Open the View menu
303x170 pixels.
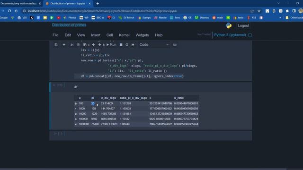[x=81, y=35]
